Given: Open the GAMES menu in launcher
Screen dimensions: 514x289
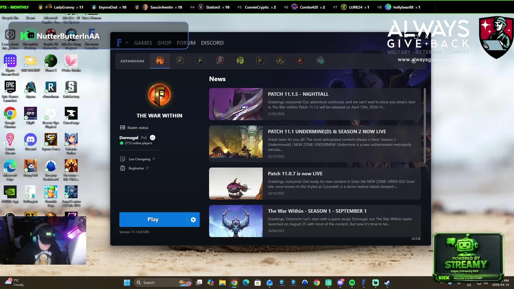Looking at the screenshot, I should [143, 43].
